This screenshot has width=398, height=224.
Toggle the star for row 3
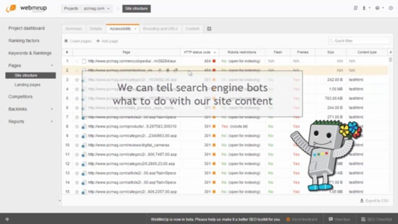point(77,80)
